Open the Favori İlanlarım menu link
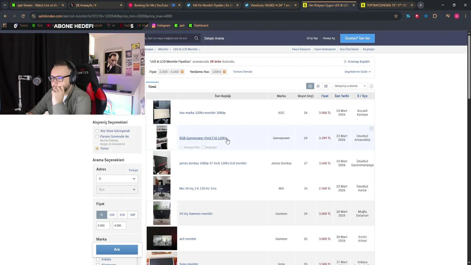This screenshot has height=265, width=471. 301,49
